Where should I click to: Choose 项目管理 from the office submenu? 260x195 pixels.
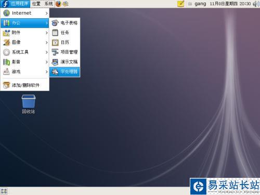pyautogui.click(x=64, y=52)
